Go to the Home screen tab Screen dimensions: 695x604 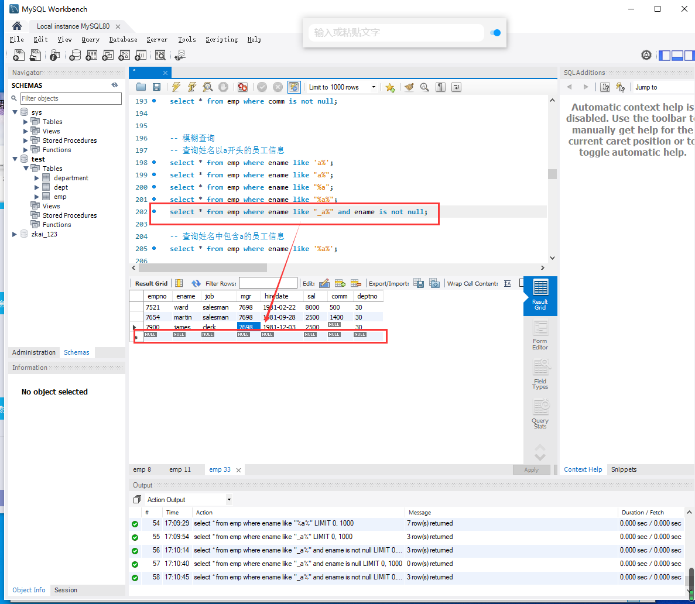point(17,26)
